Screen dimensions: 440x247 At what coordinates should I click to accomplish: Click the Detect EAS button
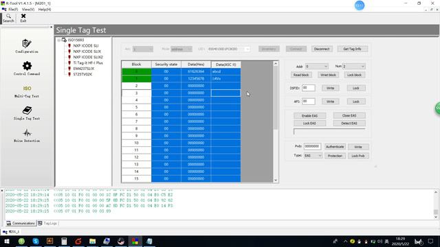[x=349, y=123]
